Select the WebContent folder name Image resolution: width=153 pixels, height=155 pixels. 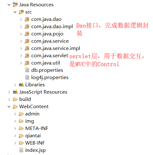34,107
